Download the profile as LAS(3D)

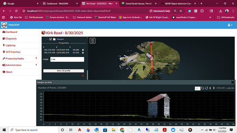(x=230, y=88)
